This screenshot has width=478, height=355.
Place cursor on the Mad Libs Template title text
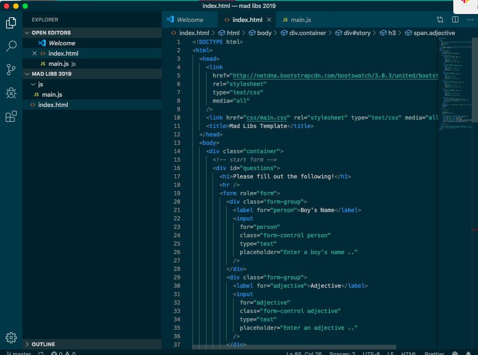tap(258, 126)
